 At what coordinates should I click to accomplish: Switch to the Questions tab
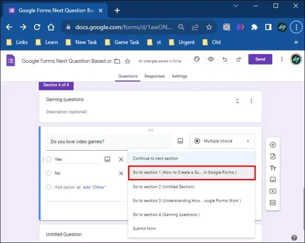pyautogui.click(x=128, y=76)
